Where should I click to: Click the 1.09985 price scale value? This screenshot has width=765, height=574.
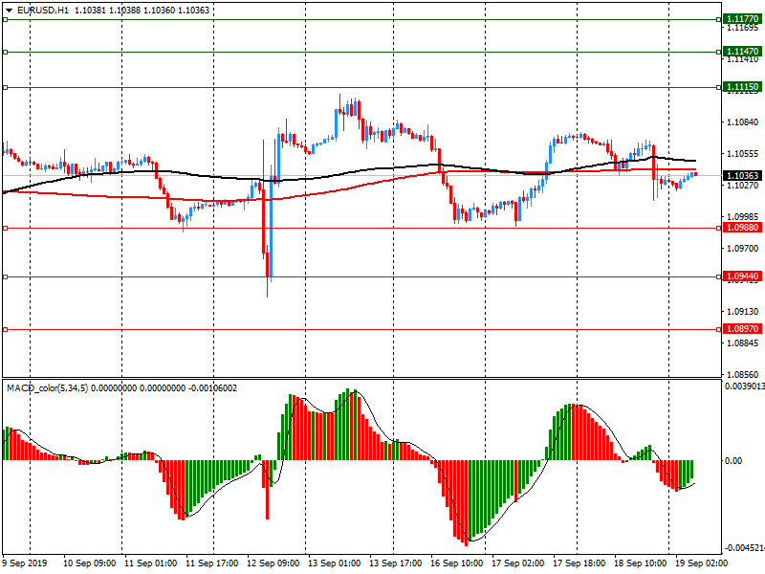(x=743, y=217)
